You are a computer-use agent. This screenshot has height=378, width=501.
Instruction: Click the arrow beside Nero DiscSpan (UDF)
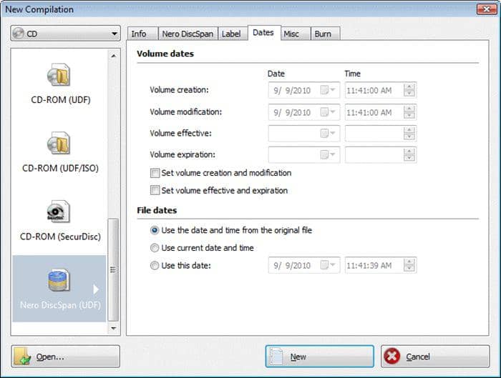[95, 289]
